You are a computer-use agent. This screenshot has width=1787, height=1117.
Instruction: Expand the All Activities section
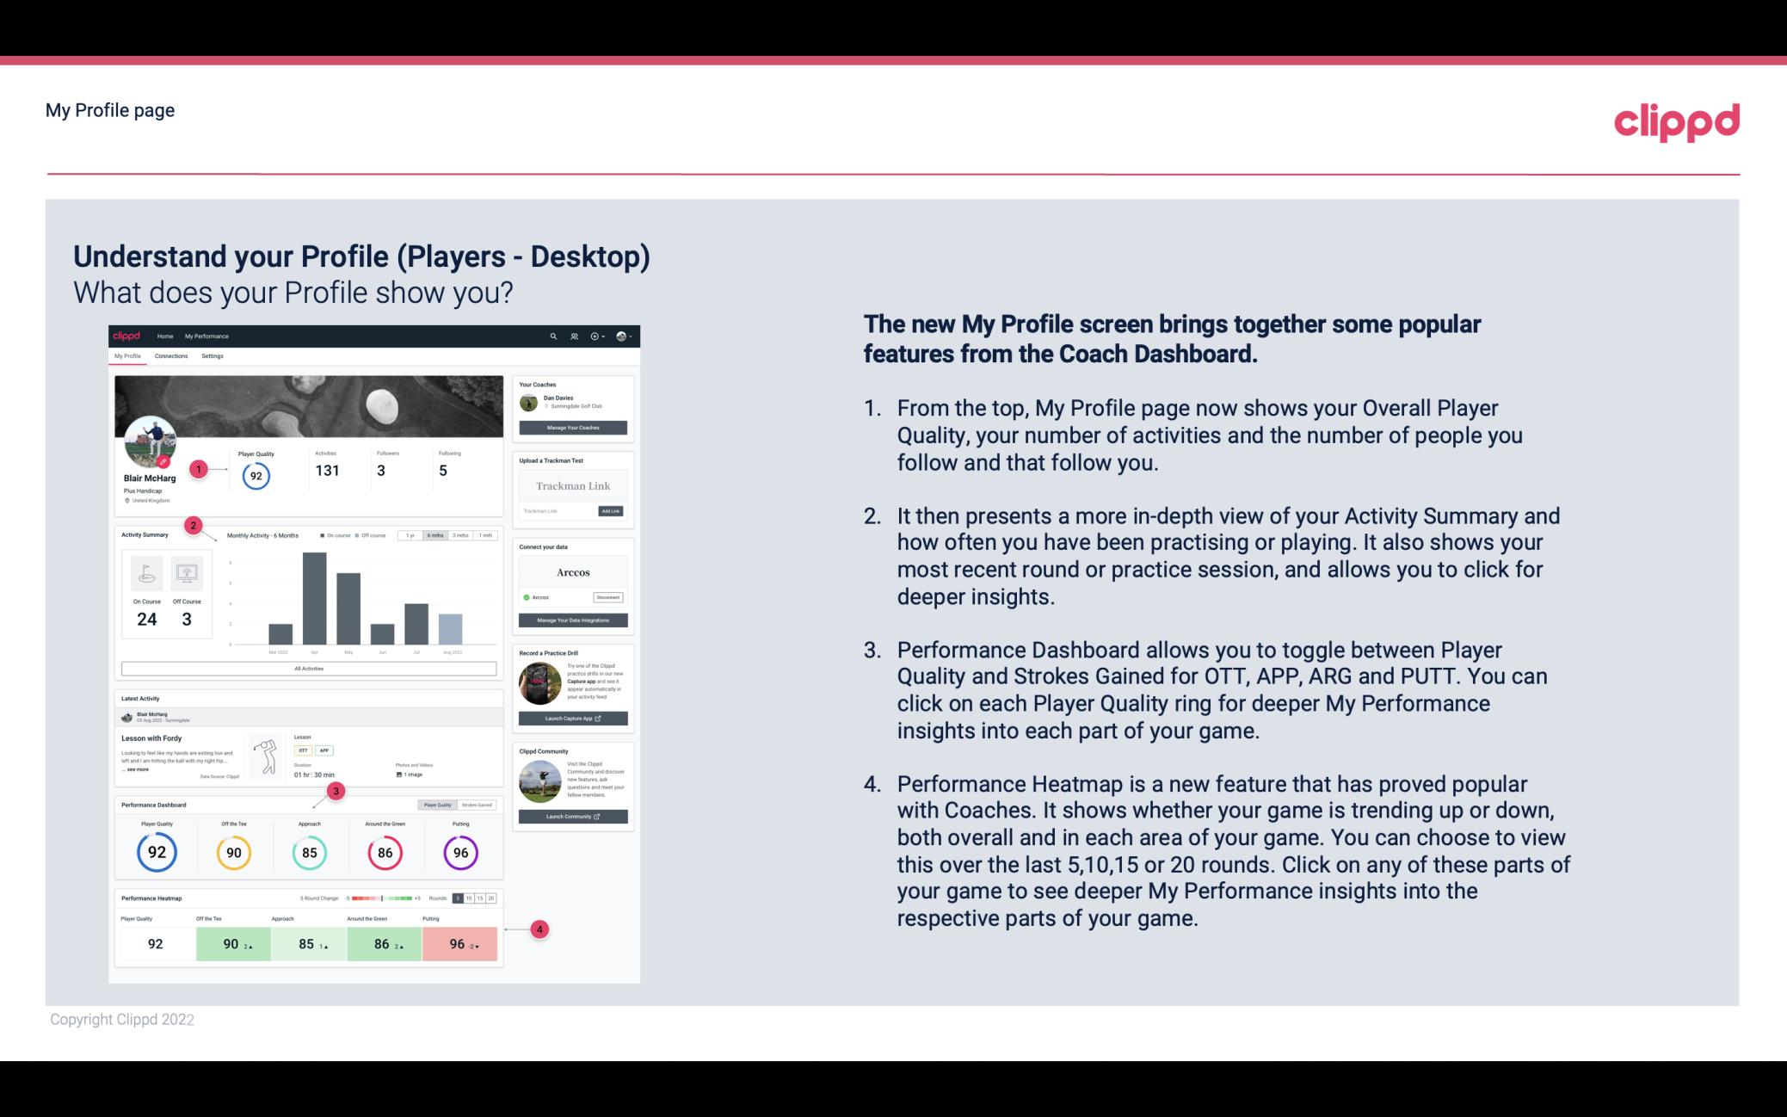[x=309, y=670]
